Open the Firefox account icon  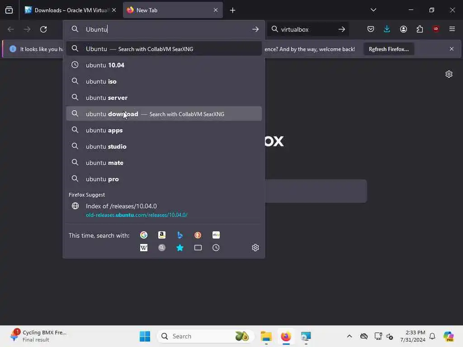[x=403, y=29]
